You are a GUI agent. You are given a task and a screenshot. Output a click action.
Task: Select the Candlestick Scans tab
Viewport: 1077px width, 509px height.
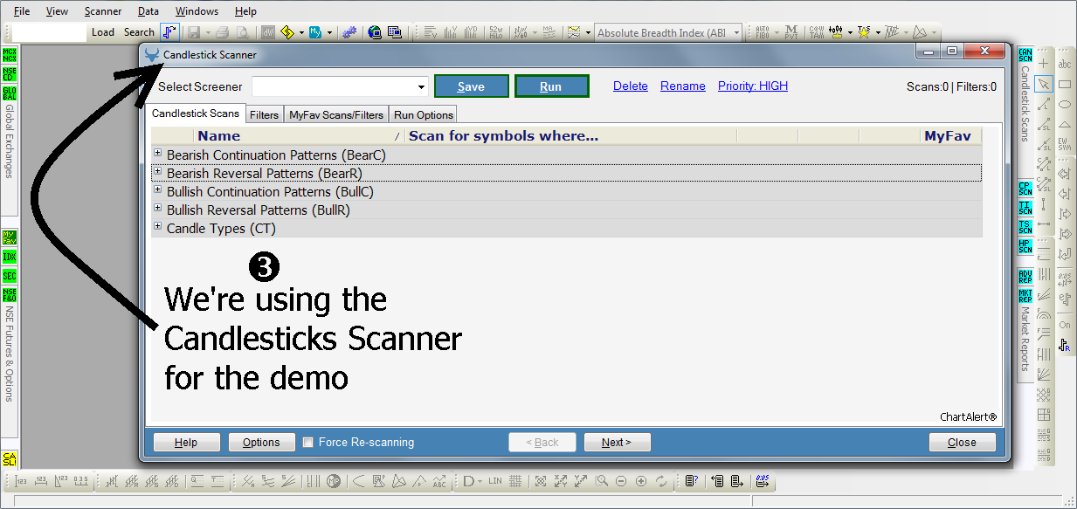tap(196, 113)
